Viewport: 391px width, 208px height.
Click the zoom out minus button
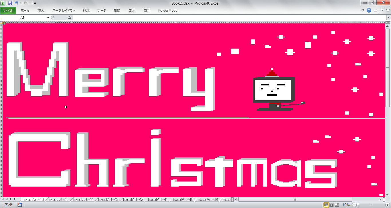(354, 205)
